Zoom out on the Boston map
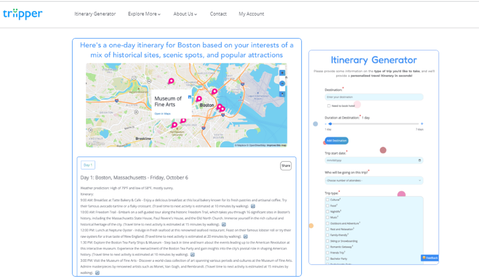This screenshot has height=279, width=479. 282,84
